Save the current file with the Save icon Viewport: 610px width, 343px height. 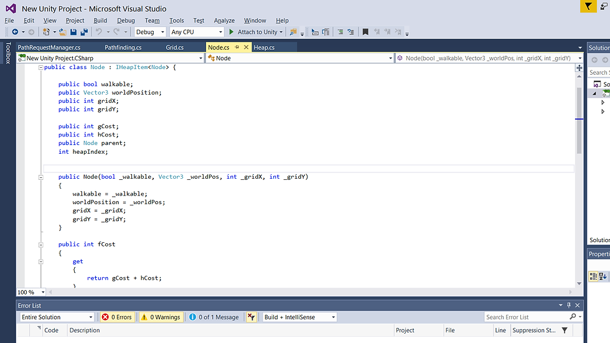[73, 32]
